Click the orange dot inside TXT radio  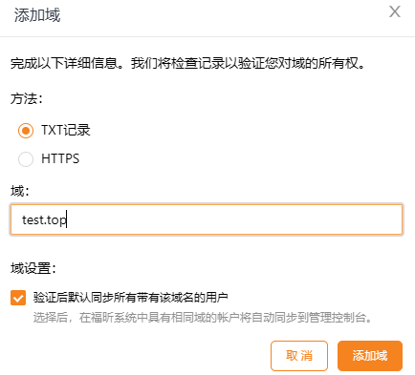point(26,131)
